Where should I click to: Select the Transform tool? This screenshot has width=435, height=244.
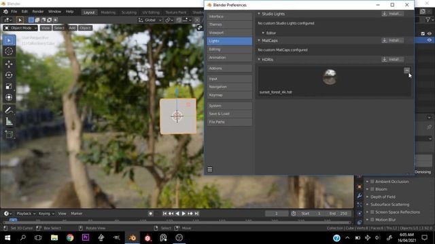[x=9, y=98]
